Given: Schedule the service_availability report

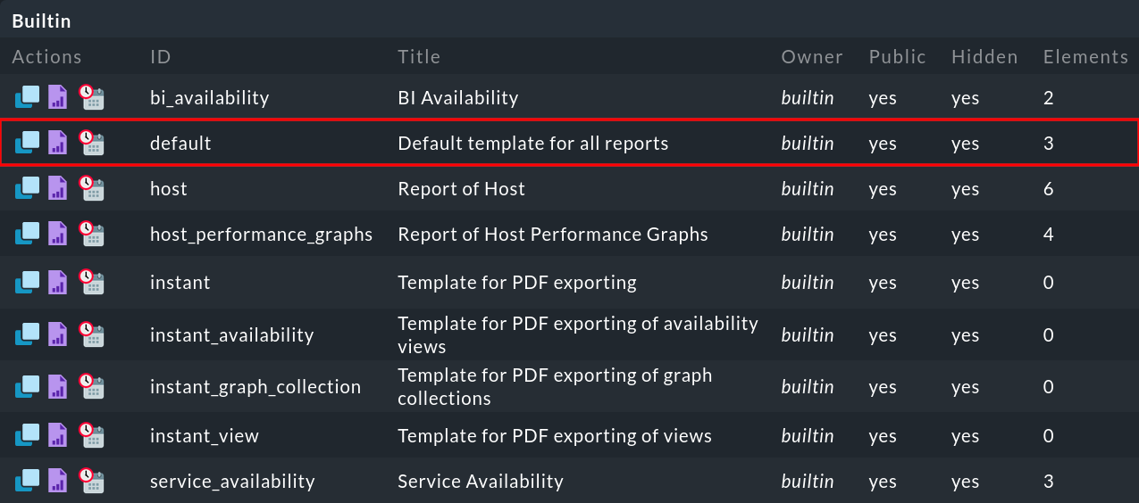Looking at the screenshot, I should click(x=91, y=481).
